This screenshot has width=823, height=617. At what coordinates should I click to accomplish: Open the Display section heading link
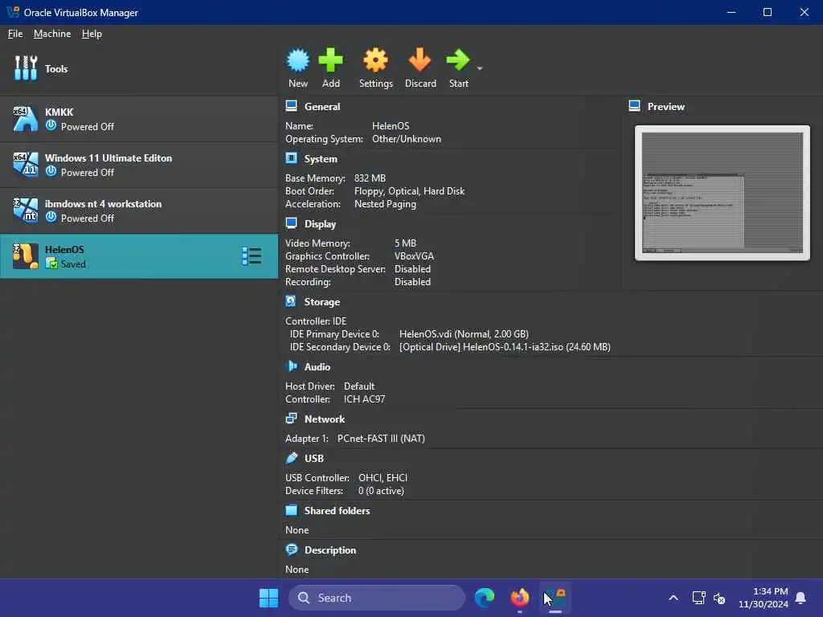click(320, 224)
